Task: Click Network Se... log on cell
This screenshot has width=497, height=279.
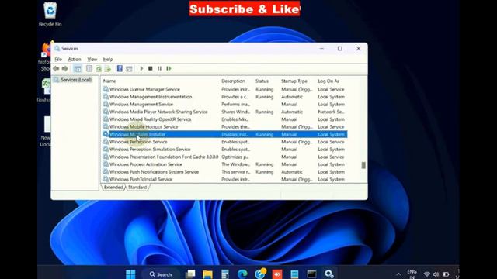Action: [332, 112]
